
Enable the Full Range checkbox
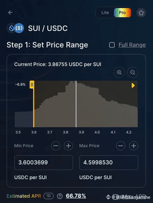[112, 45]
